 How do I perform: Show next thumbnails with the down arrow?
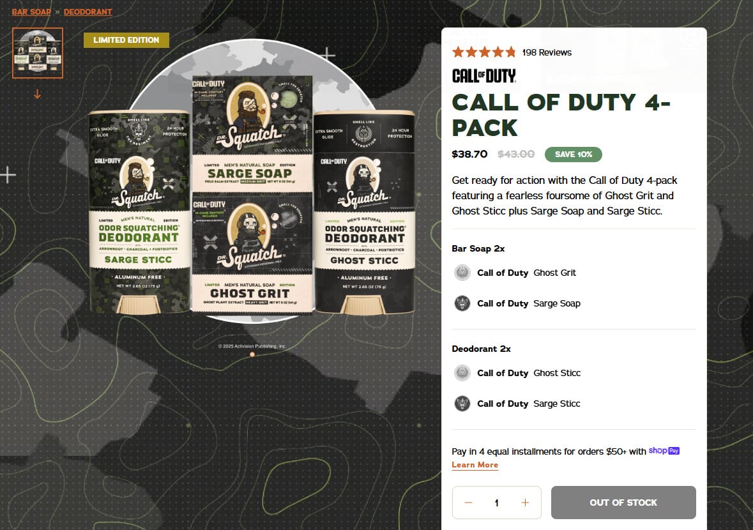coord(38,95)
